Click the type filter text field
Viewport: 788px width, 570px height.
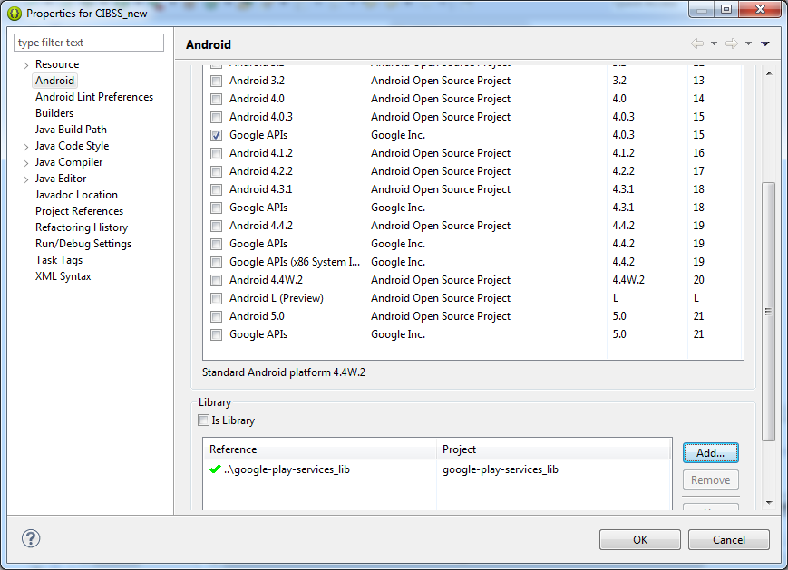[89, 43]
